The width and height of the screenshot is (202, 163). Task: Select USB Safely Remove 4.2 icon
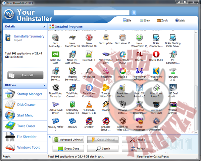(72, 104)
